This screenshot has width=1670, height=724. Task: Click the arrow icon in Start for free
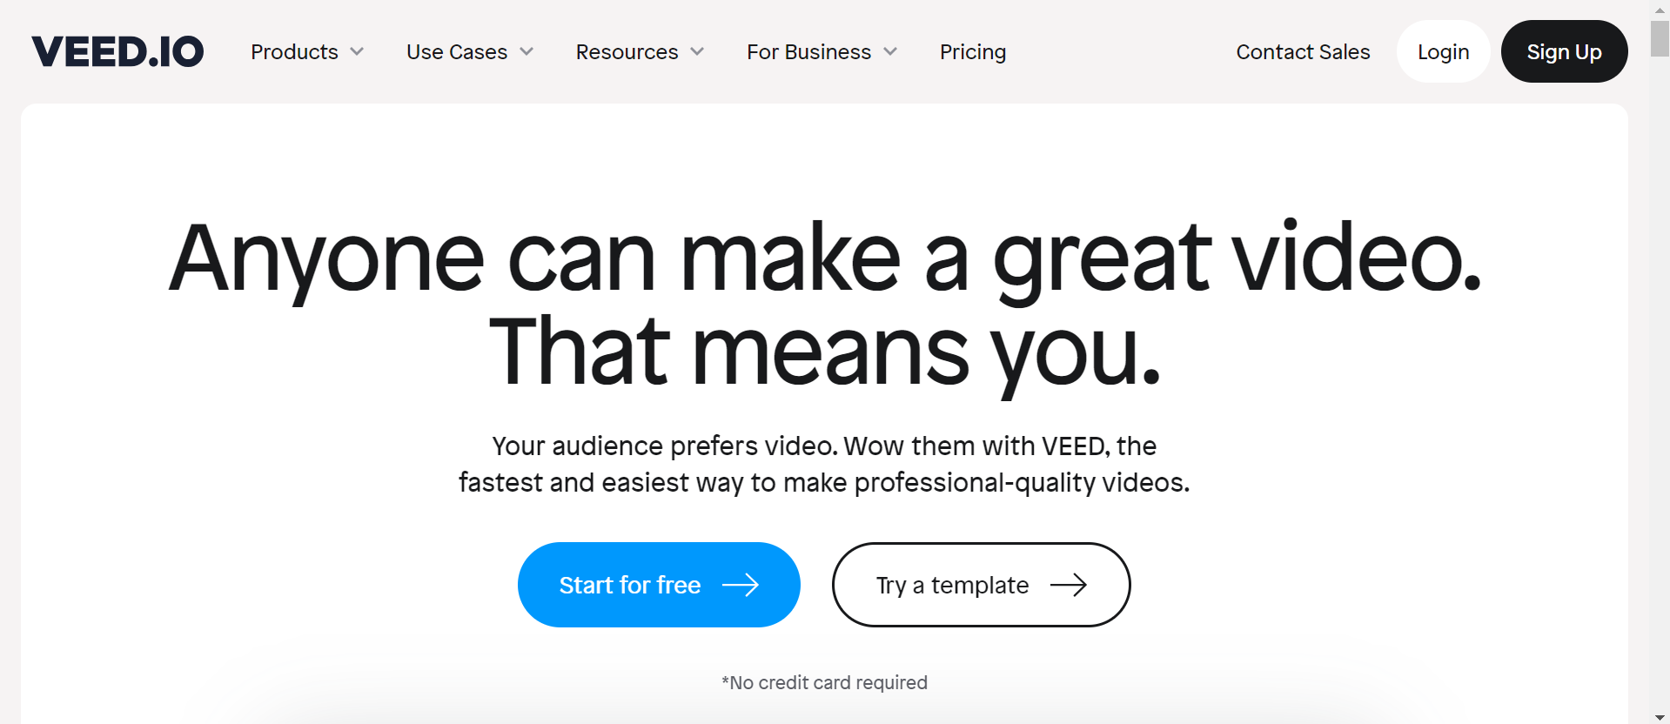coord(741,586)
